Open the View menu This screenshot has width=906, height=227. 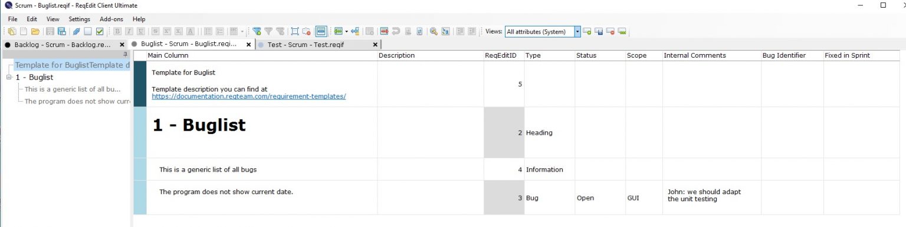pos(53,19)
